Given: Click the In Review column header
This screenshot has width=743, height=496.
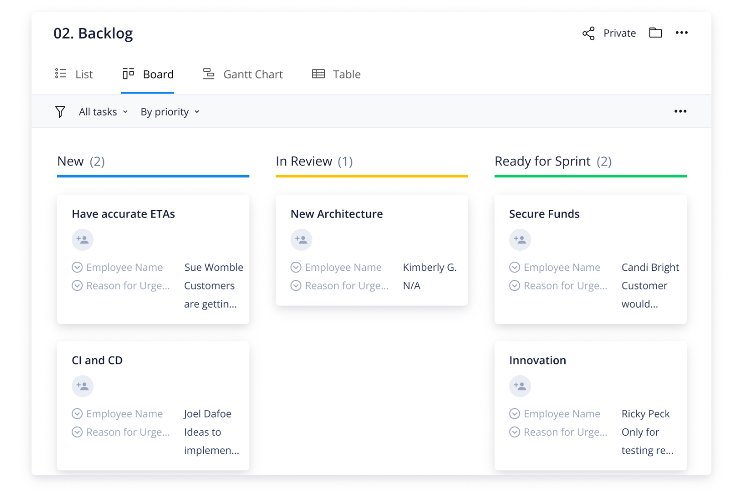Looking at the screenshot, I should (304, 161).
